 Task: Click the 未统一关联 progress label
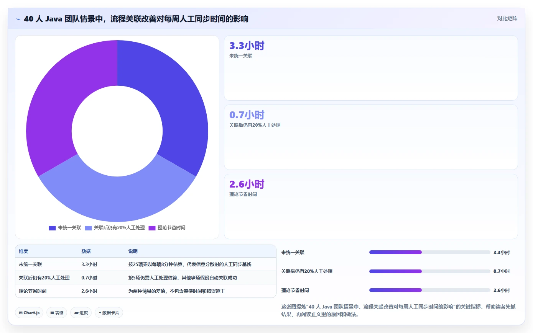pyautogui.click(x=293, y=253)
